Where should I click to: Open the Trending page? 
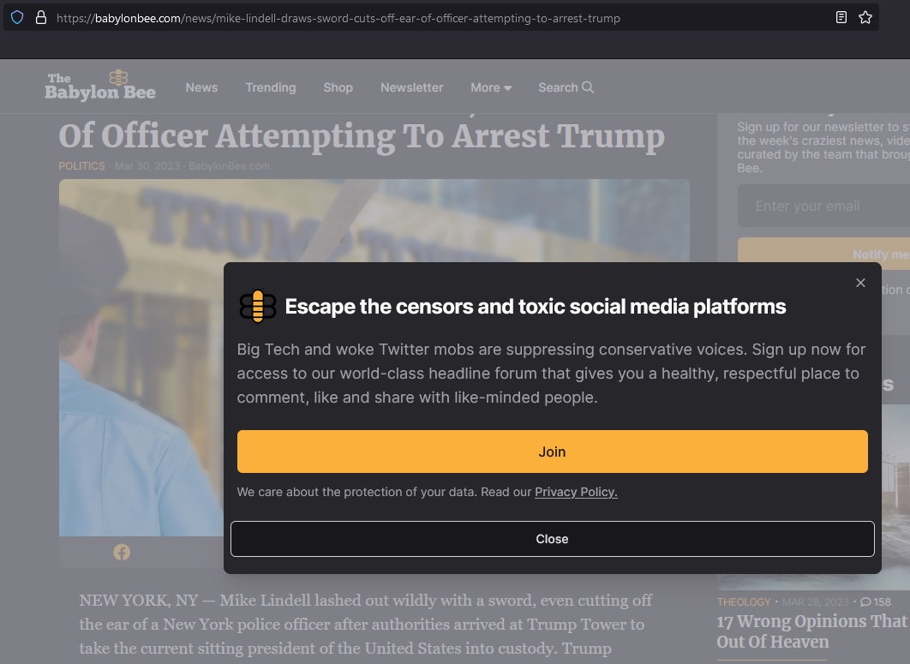pyautogui.click(x=271, y=87)
